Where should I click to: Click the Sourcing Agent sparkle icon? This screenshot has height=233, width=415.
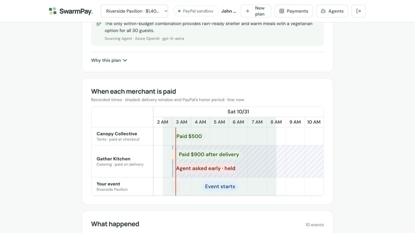pyautogui.click(x=99, y=24)
